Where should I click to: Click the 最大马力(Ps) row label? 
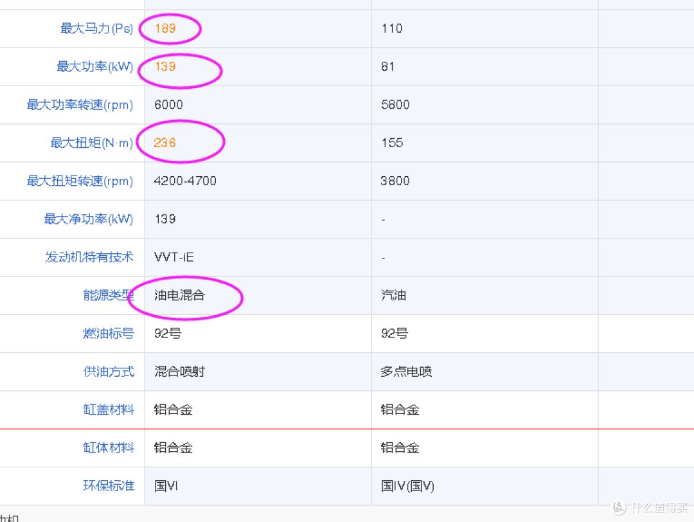96,28
